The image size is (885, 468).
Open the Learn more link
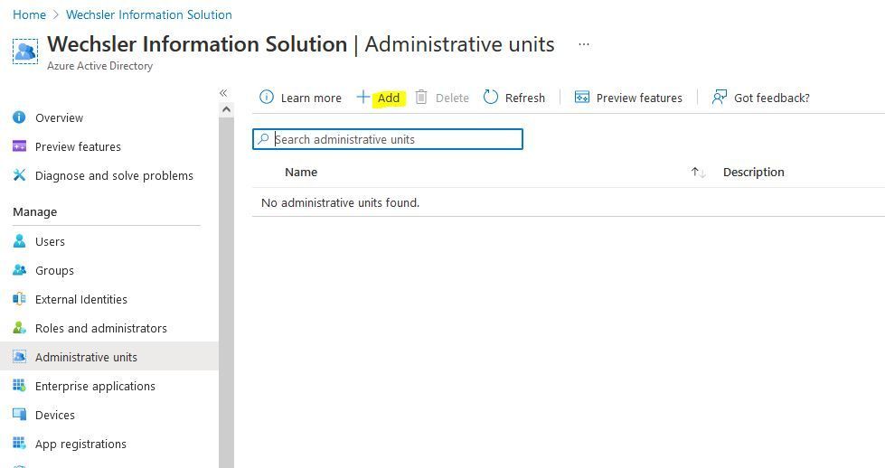(311, 98)
